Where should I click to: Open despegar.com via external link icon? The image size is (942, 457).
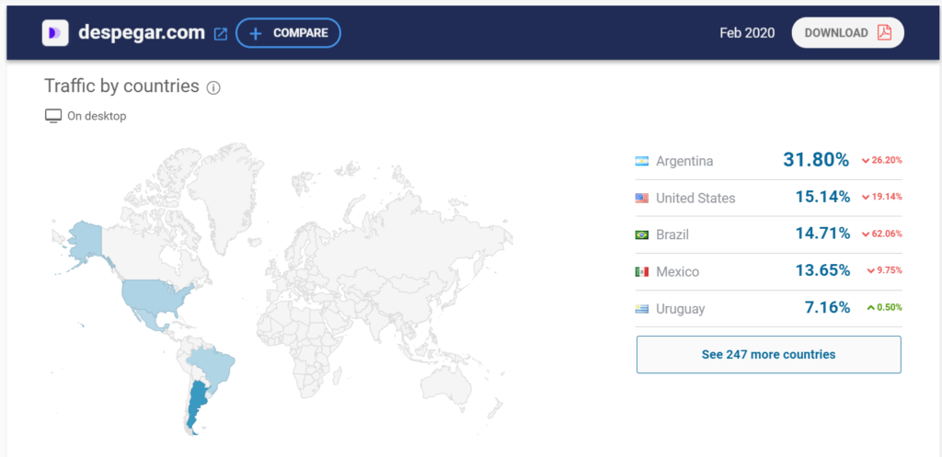(x=221, y=33)
